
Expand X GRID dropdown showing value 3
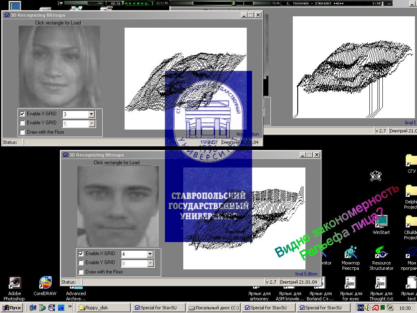91,115
